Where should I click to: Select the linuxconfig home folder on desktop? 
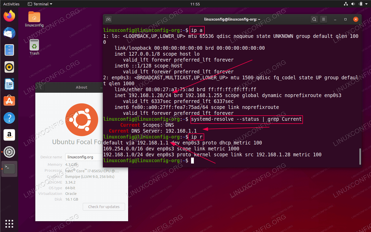coord(34,20)
